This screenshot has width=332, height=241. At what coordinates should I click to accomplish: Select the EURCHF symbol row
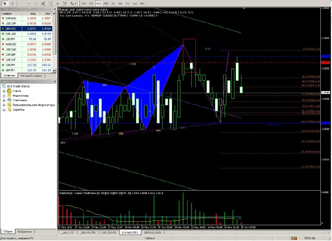[26, 60]
